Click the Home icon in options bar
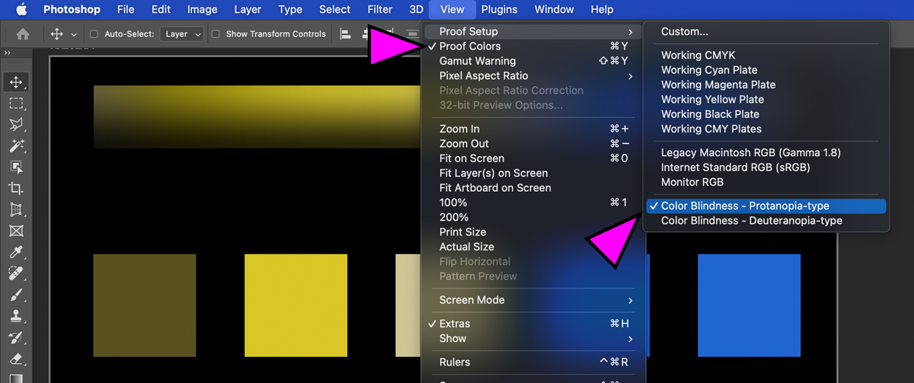The height and width of the screenshot is (383, 914). pos(23,34)
